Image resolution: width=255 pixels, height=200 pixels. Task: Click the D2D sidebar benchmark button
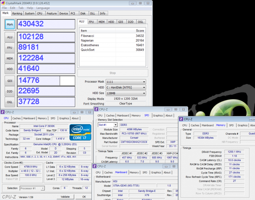pyautogui.click(x=10, y=91)
